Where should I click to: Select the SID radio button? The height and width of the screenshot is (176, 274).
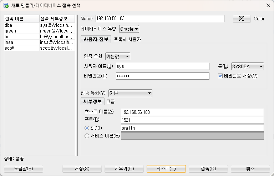[x=87, y=128]
